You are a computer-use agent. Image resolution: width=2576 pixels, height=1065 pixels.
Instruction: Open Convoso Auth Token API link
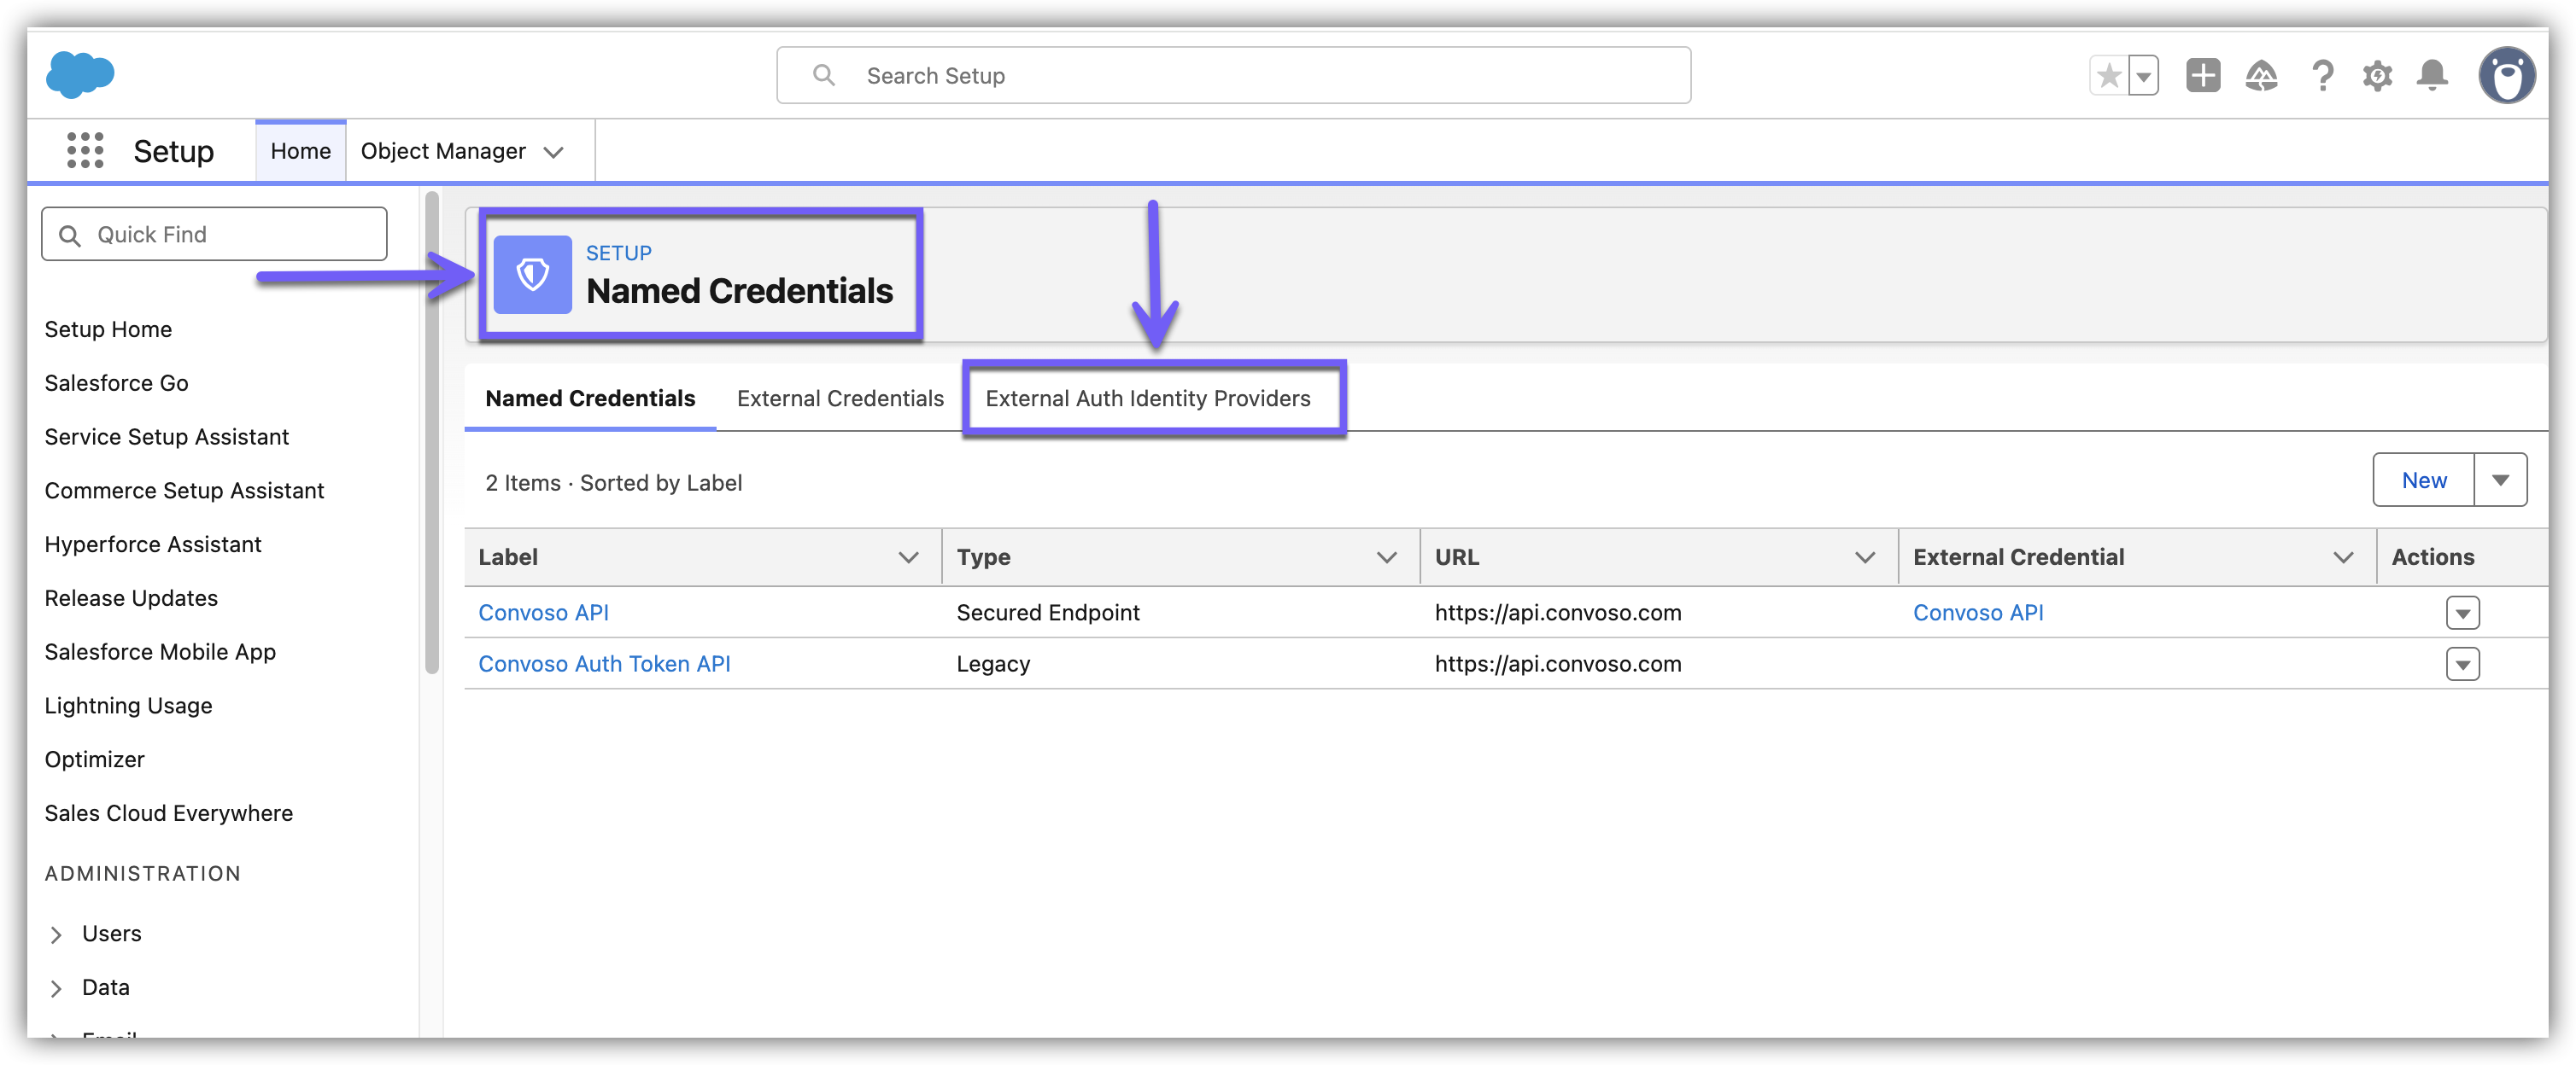604,665
